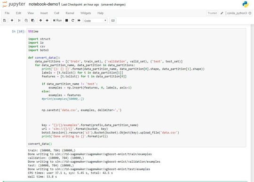Open the Cell menu
Viewport: 254px width, 182px height.
(x=56, y=13)
